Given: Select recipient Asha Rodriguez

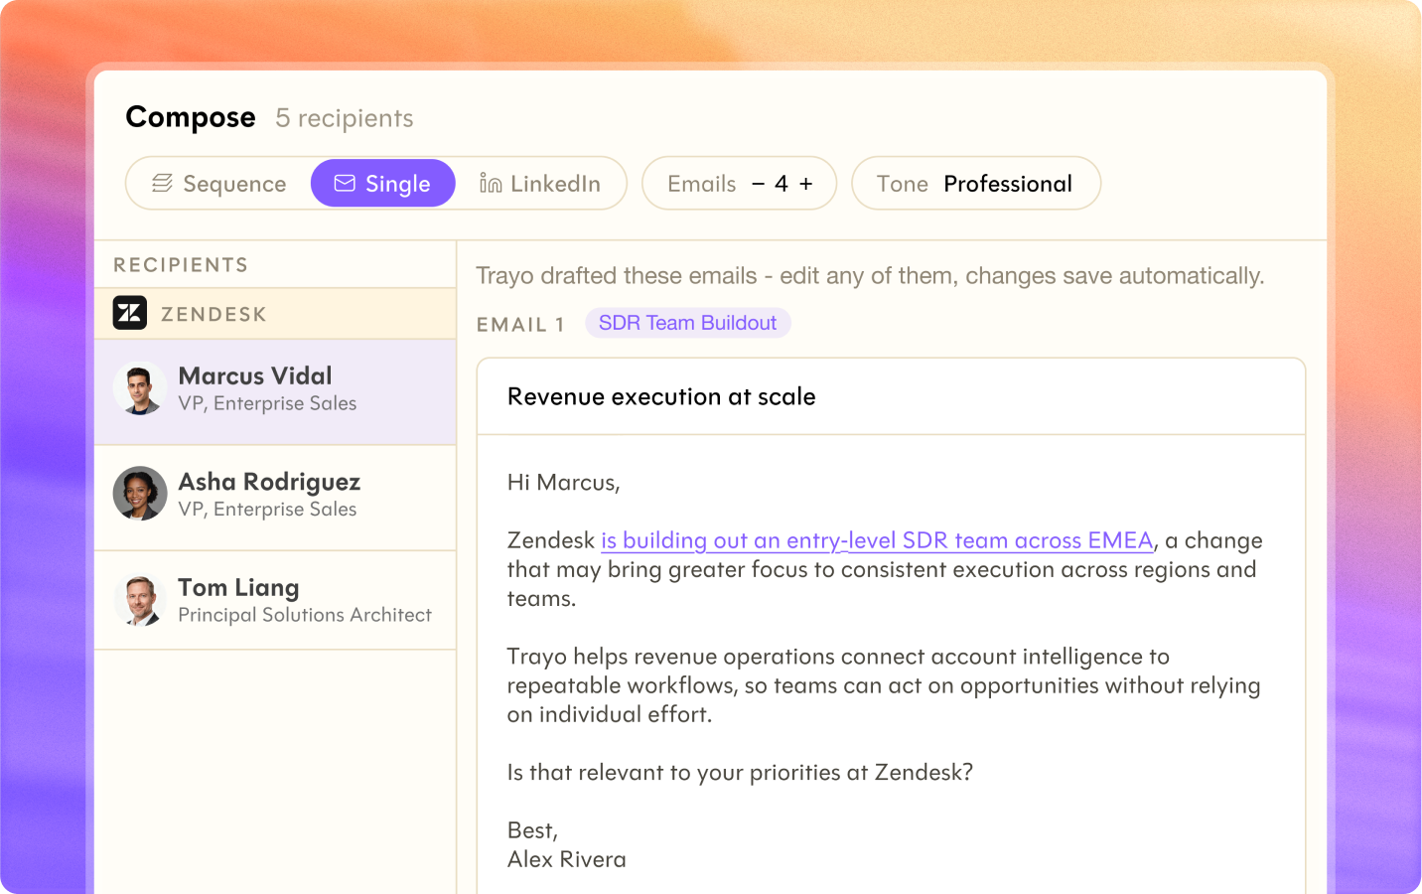Looking at the screenshot, I should (275, 498).
